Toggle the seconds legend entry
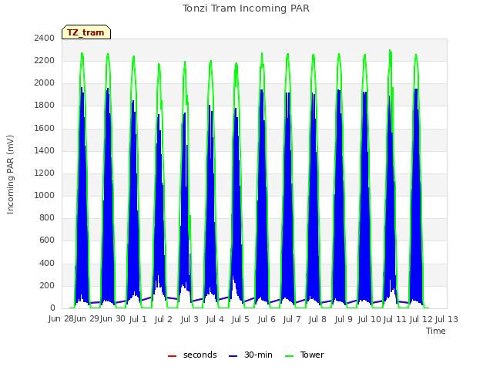 coord(193,355)
